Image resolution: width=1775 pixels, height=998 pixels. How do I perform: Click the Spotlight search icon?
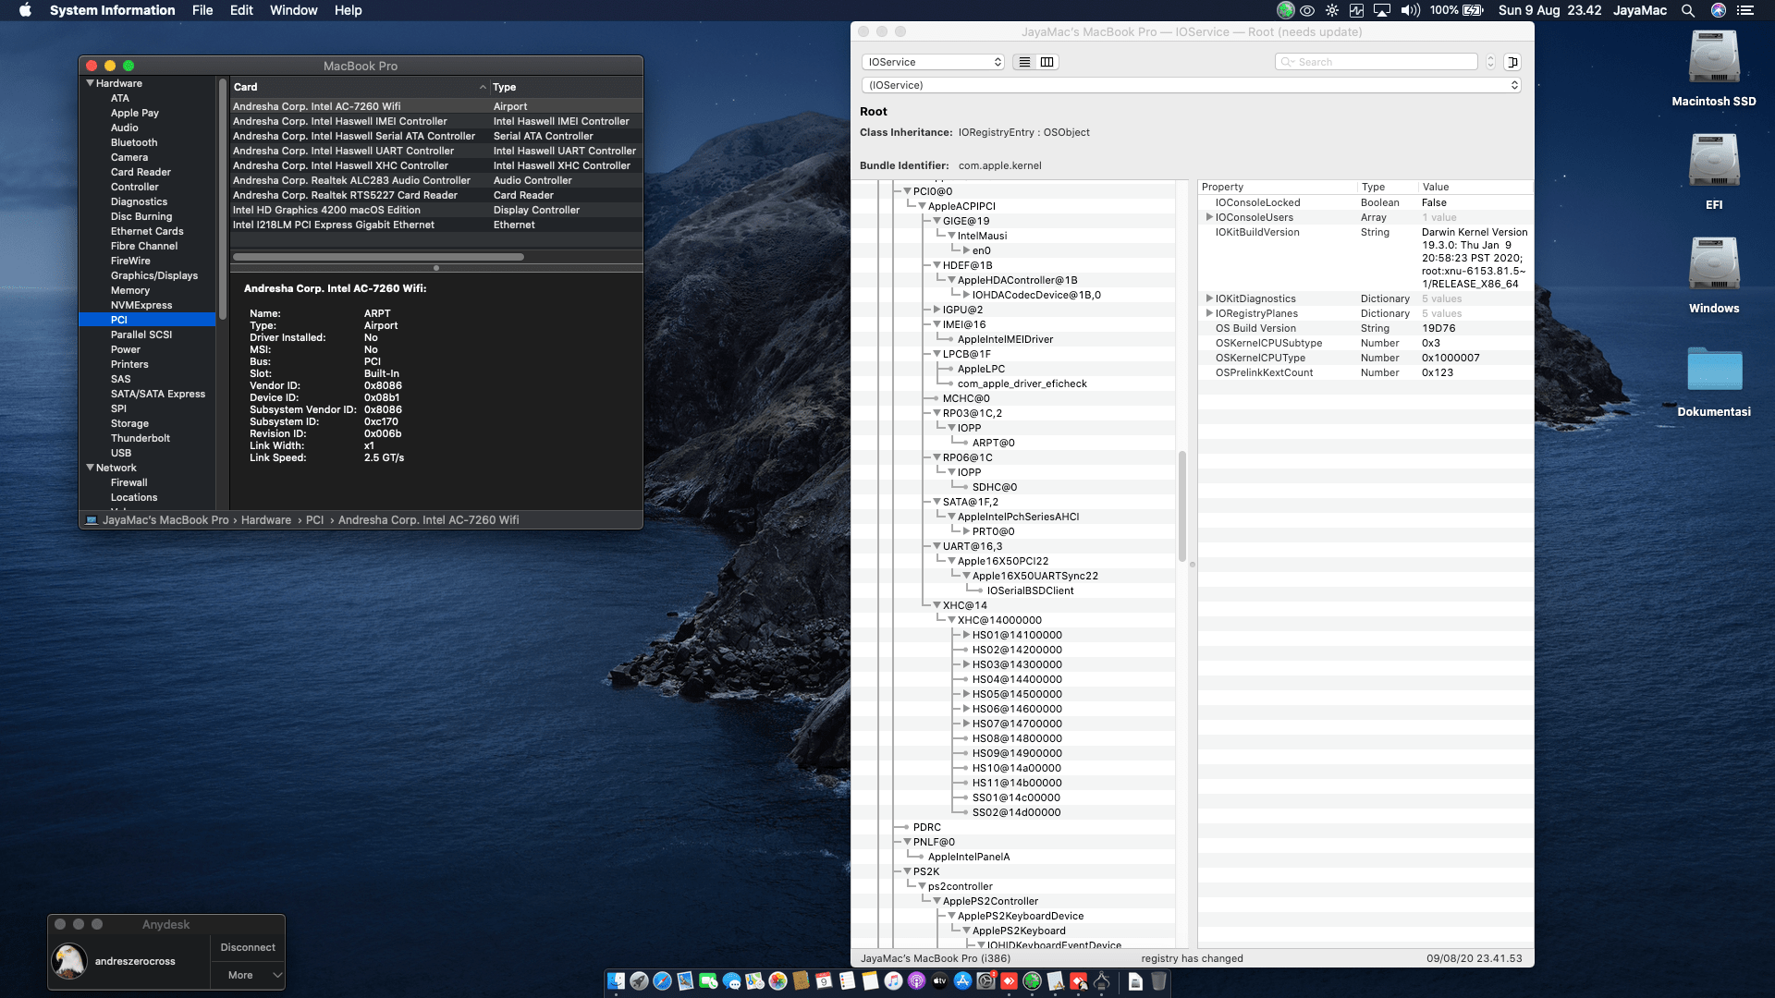point(1687,10)
